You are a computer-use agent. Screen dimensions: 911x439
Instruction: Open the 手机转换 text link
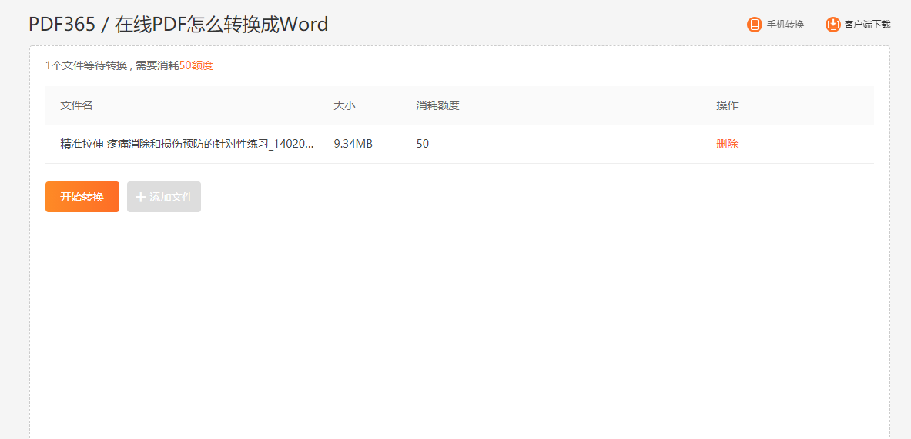(785, 25)
